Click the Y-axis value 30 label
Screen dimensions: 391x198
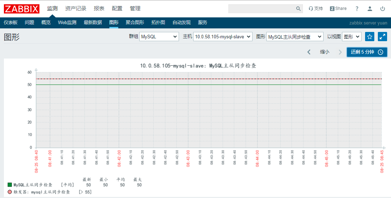tap(30, 110)
